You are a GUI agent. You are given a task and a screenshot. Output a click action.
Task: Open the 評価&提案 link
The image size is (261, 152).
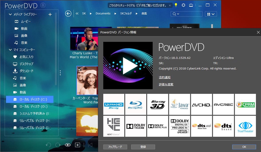point(166,84)
